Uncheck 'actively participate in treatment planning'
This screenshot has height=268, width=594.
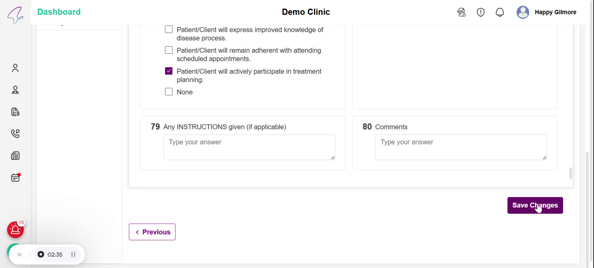[x=169, y=71]
